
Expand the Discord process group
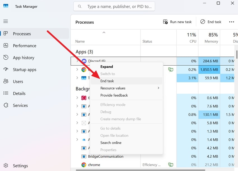click(78, 61)
